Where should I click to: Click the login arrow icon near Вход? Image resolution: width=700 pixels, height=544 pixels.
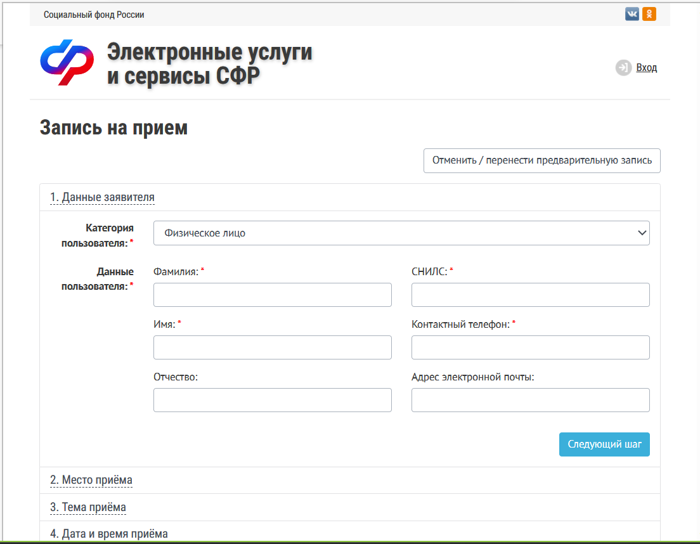[623, 67]
